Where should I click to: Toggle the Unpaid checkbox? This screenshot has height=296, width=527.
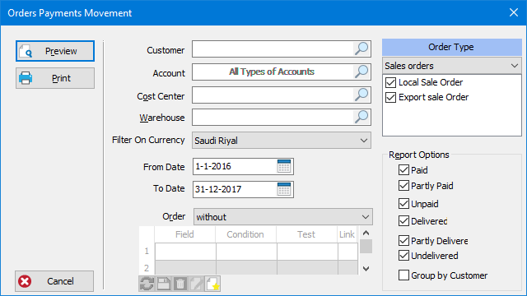(403, 204)
